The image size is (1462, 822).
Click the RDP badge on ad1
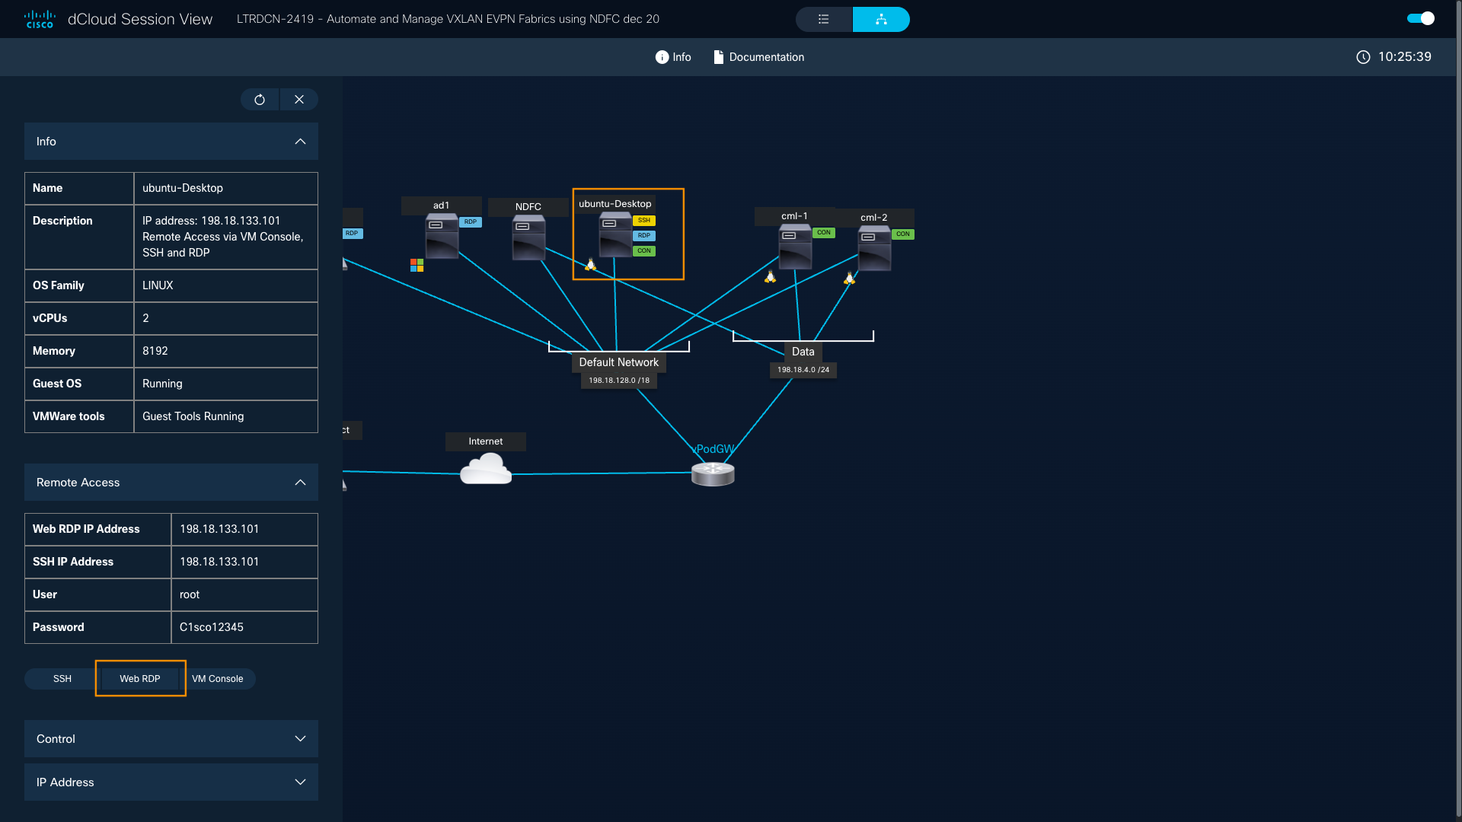coord(471,222)
